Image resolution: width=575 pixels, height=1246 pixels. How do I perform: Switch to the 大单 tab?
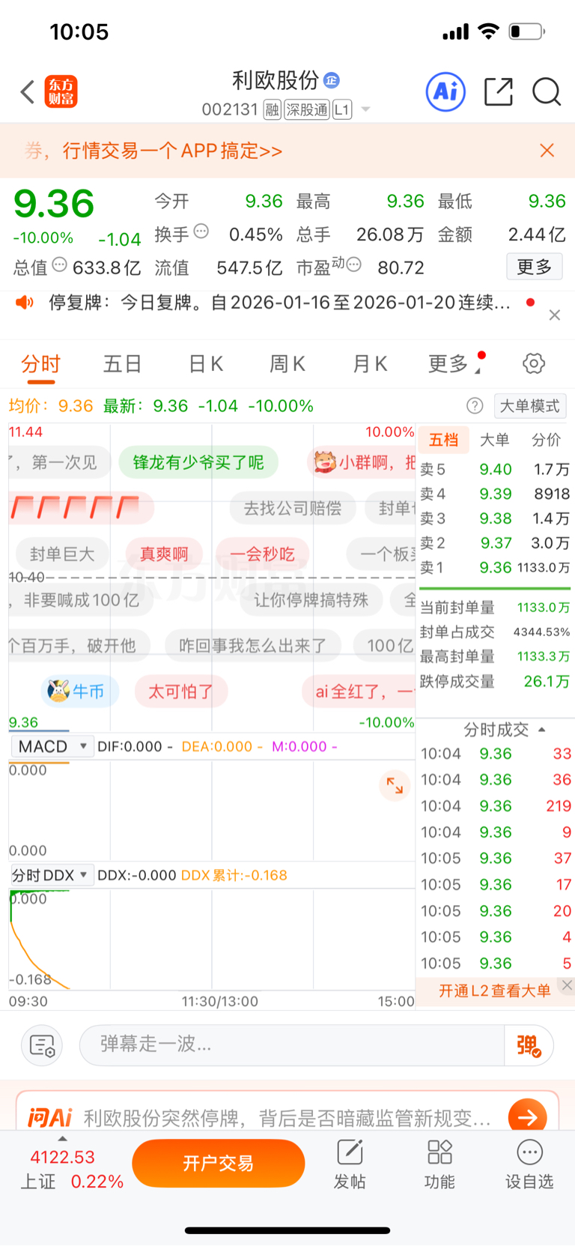click(495, 440)
